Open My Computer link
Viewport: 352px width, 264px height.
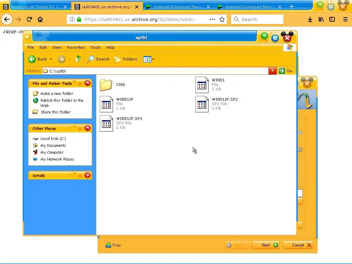coord(52,152)
